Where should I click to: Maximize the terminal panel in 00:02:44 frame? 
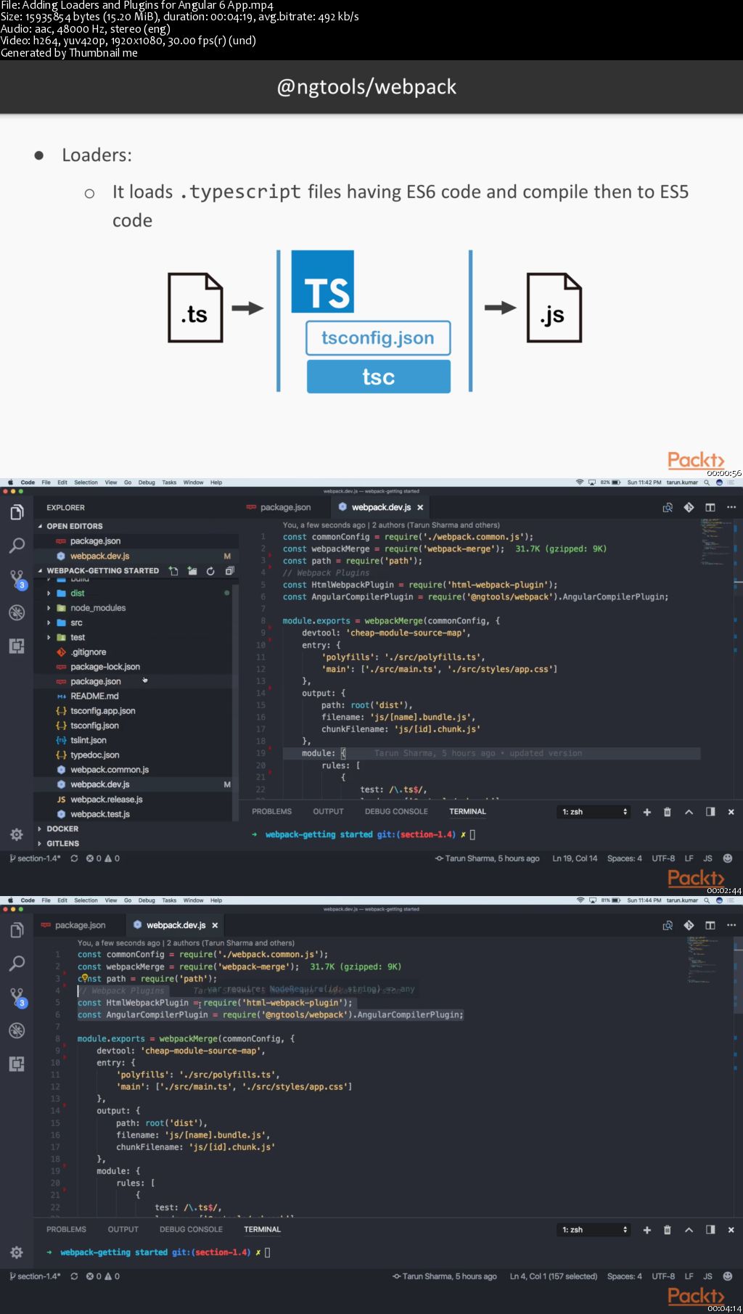pos(689,812)
